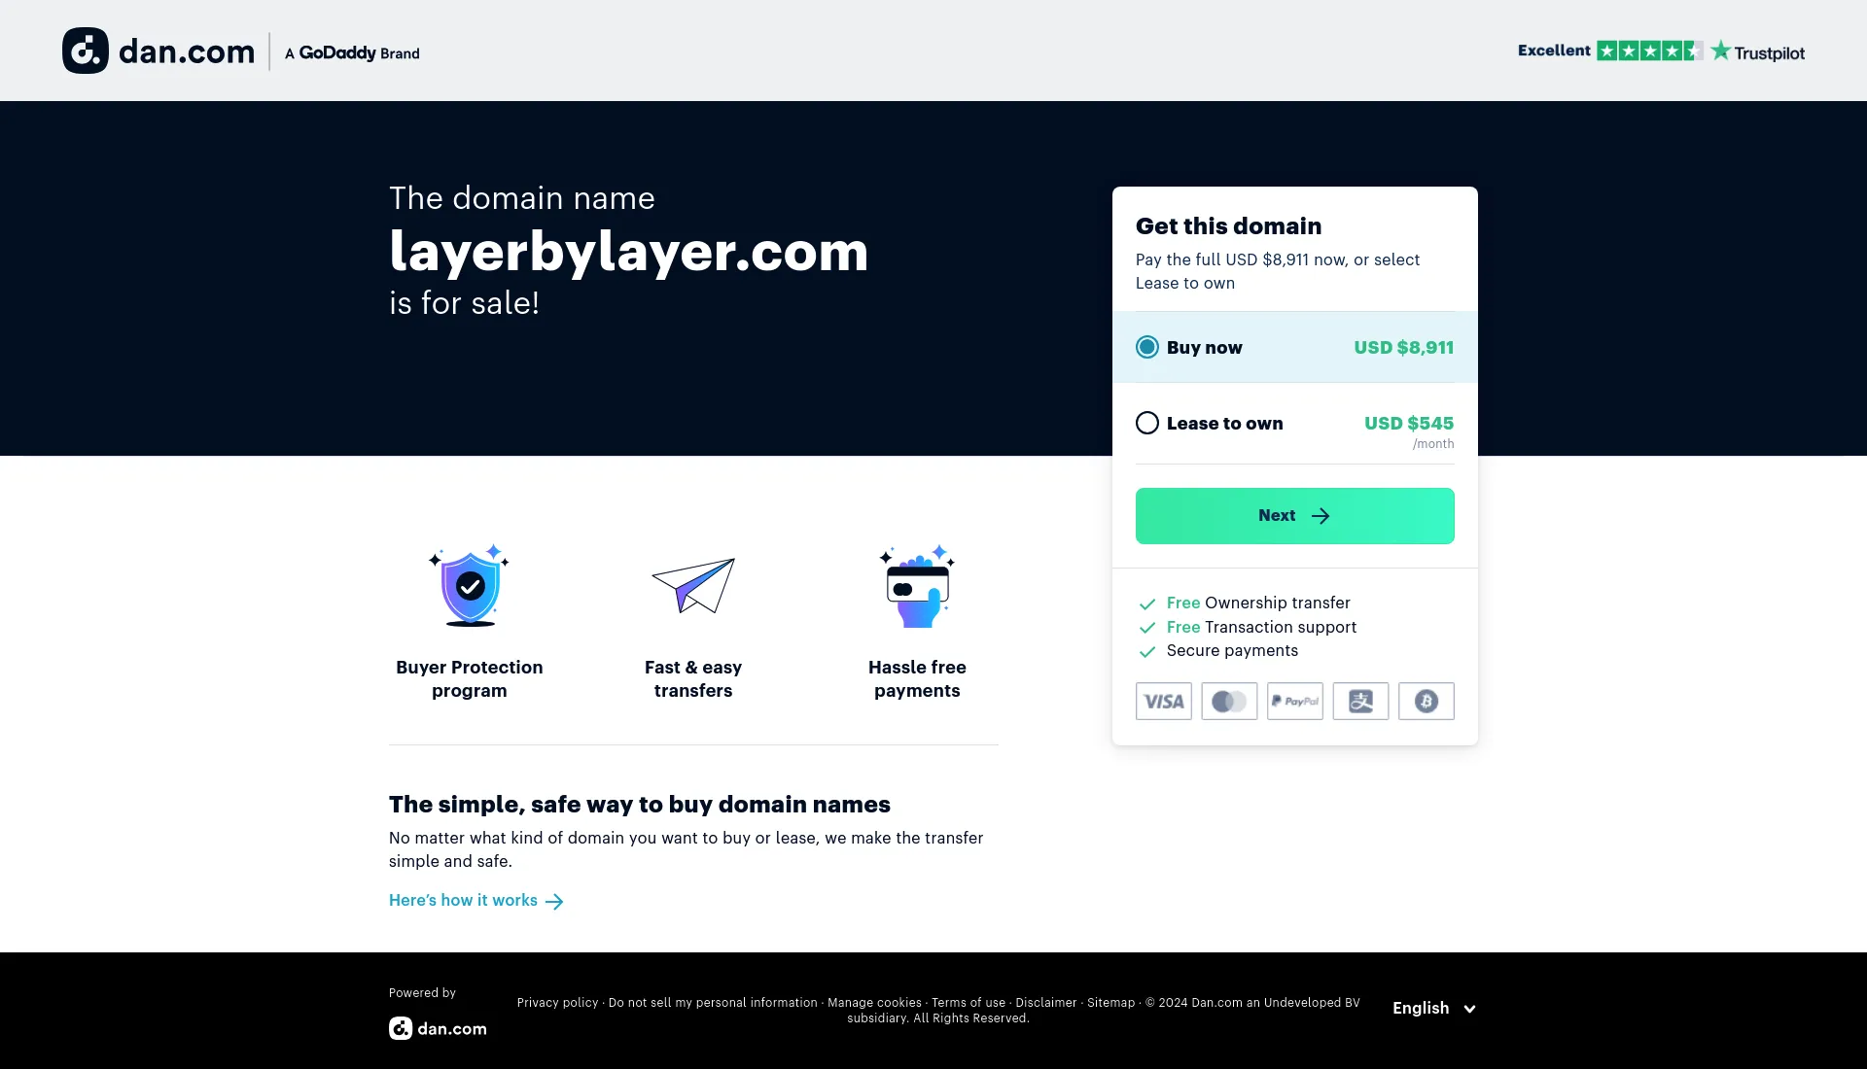1867x1069 pixels.
Task: Click the Terms of use menu item
Action: pos(969,1001)
